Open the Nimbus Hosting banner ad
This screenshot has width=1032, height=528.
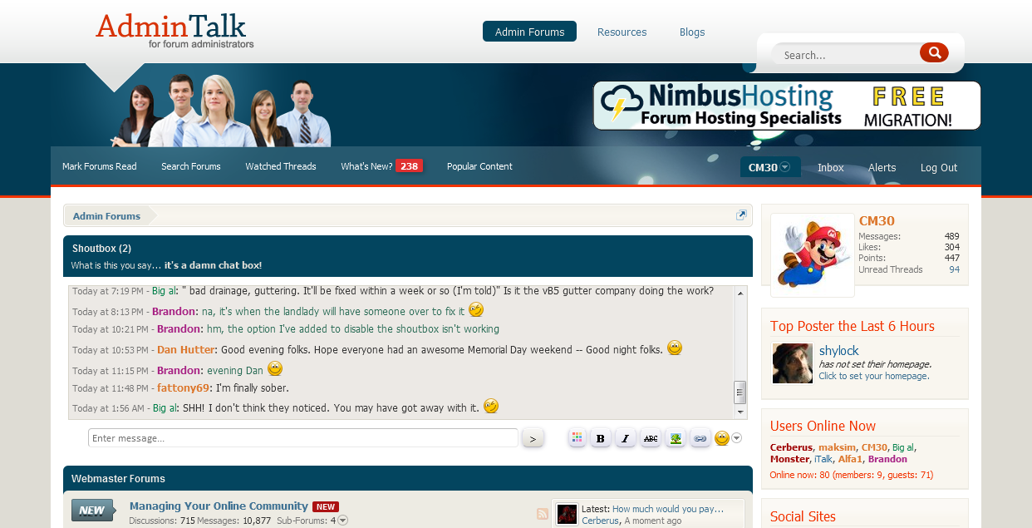click(x=787, y=106)
